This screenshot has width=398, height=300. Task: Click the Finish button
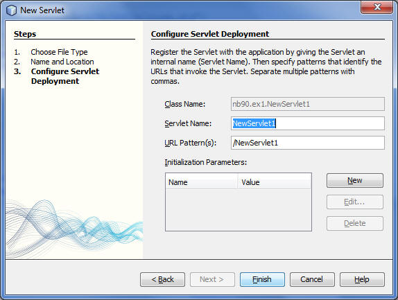pos(262,279)
